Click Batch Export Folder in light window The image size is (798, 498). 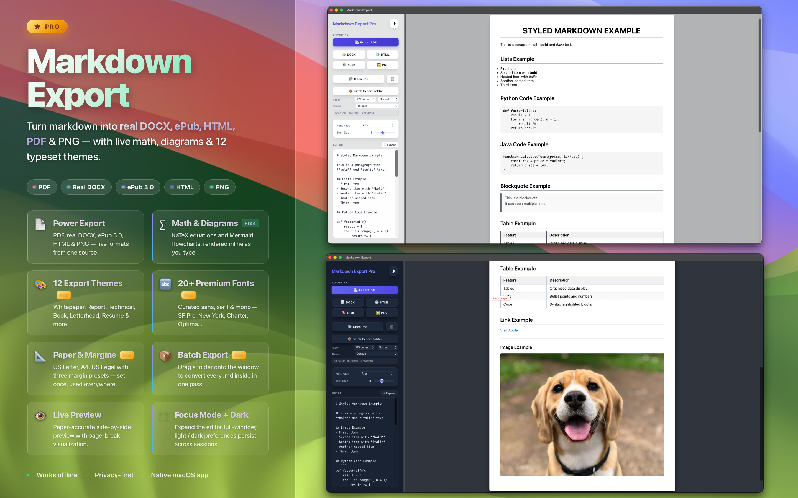point(365,91)
